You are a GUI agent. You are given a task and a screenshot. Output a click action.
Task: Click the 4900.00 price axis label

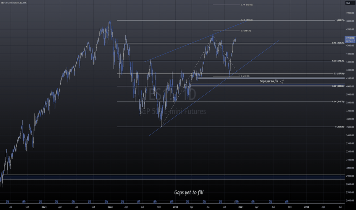coord(350,13)
